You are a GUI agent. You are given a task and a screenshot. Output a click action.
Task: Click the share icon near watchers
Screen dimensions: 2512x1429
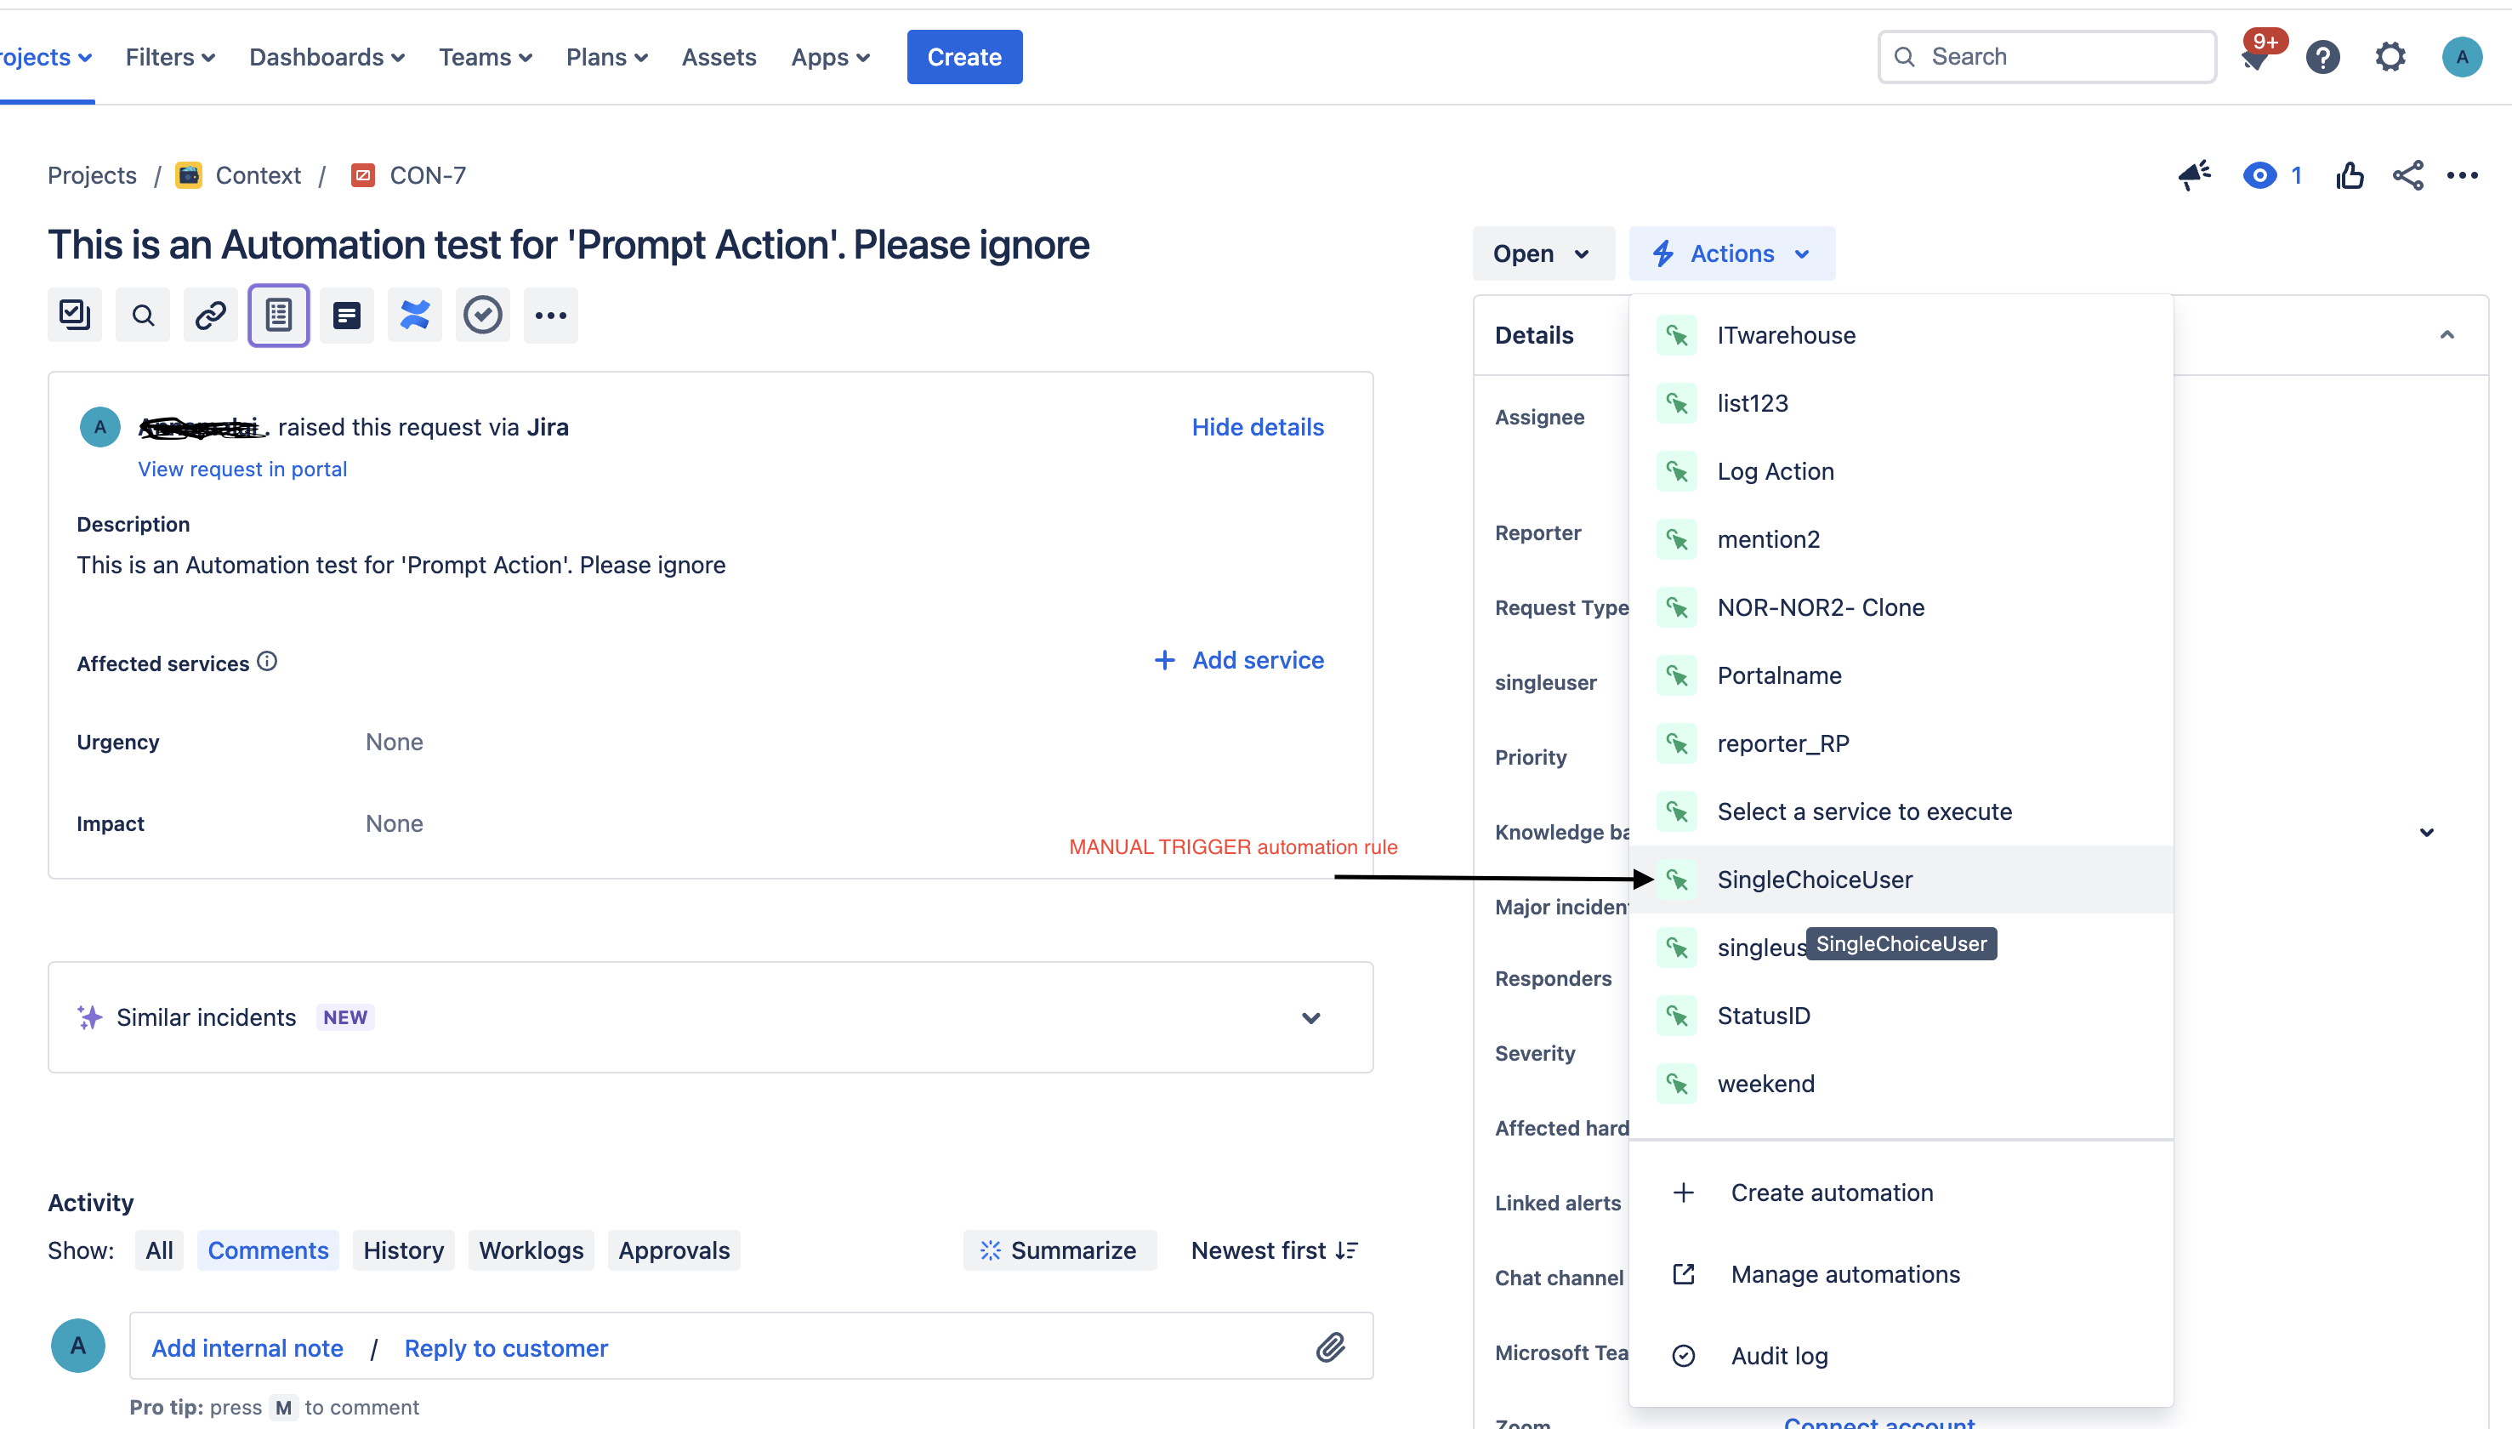[x=2407, y=176]
